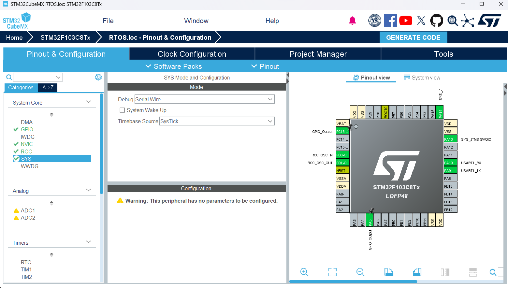Open the Debug mode dropdown
Screen dimensions: 508x288
coord(205,99)
